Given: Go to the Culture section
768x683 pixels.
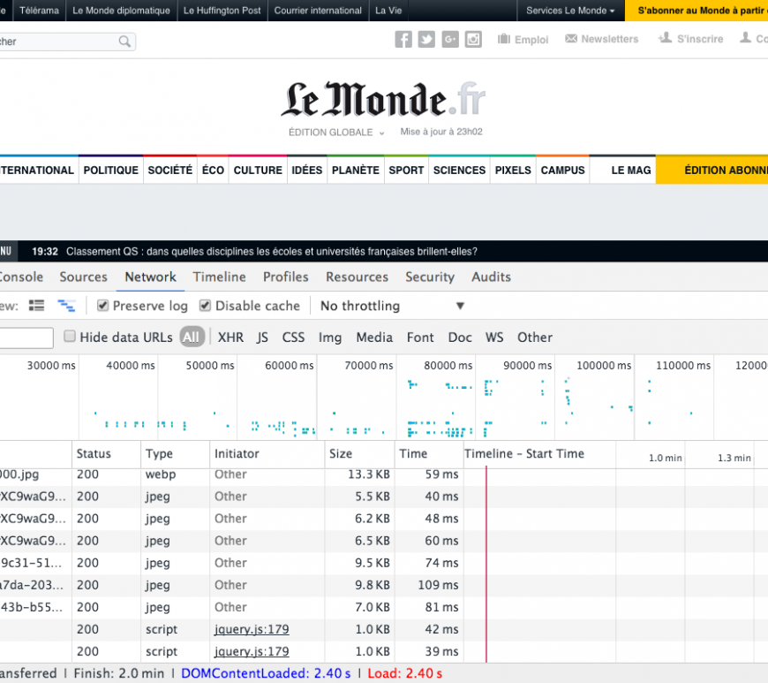Looking at the screenshot, I should pyautogui.click(x=258, y=171).
